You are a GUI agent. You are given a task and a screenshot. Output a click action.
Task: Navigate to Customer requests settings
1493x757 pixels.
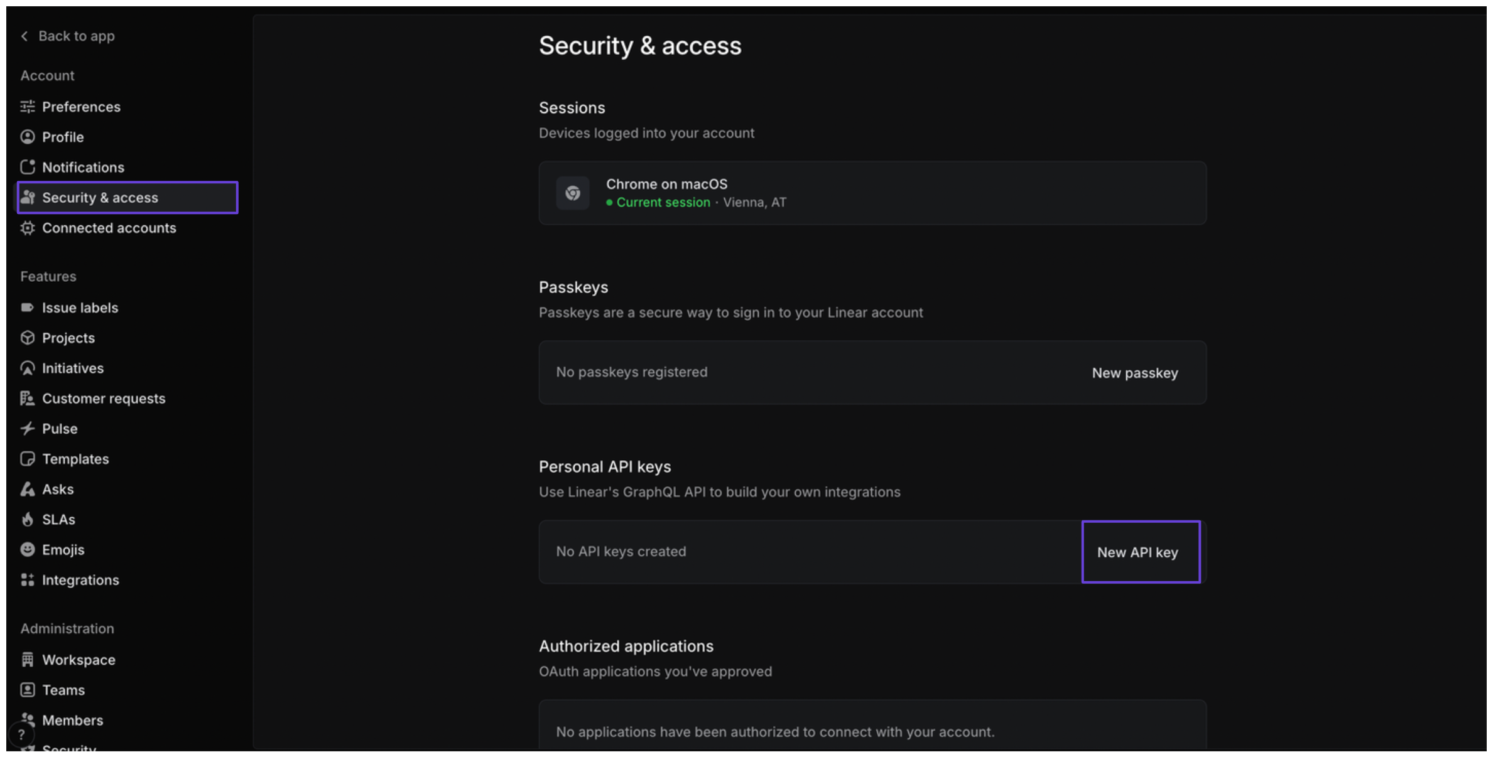(104, 399)
